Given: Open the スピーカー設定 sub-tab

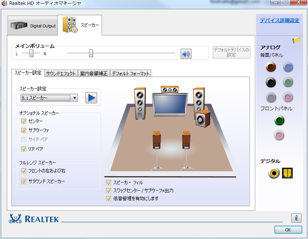Looking at the screenshot, I should click(x=28, y=73).
